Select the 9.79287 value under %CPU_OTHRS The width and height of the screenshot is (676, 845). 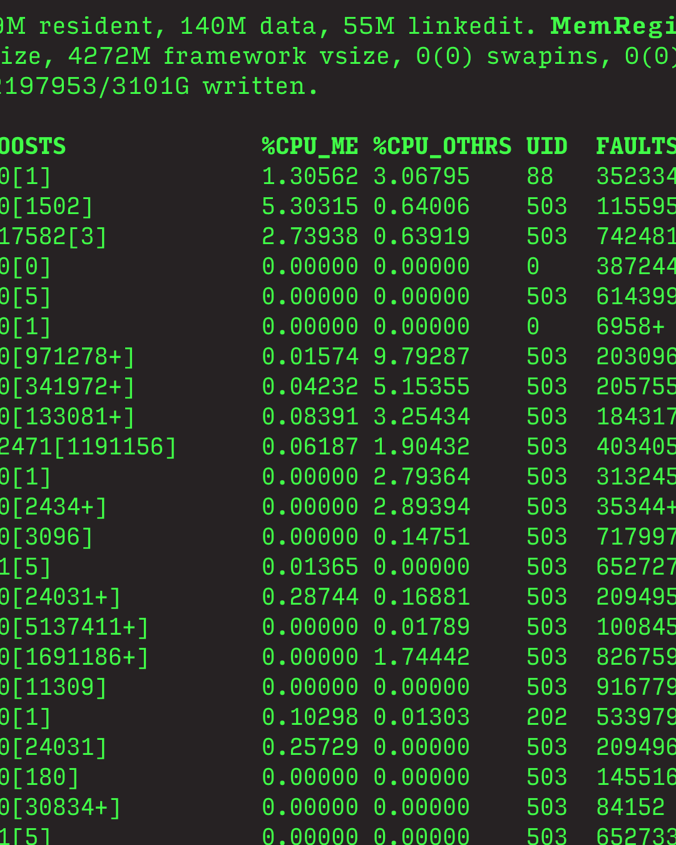(x=421, y=357)
